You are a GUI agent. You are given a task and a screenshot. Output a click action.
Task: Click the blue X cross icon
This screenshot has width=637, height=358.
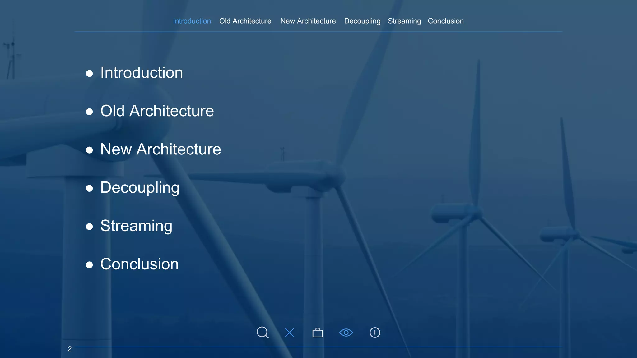click(x=290, y=333)
